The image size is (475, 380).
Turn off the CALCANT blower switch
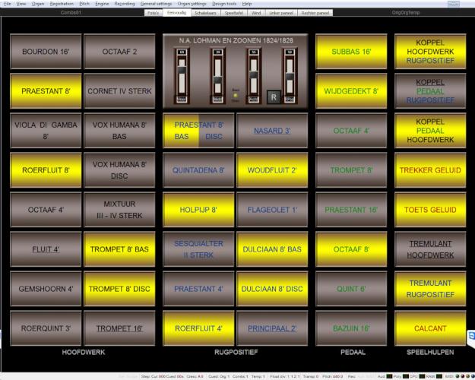click(x=430, y=328)
